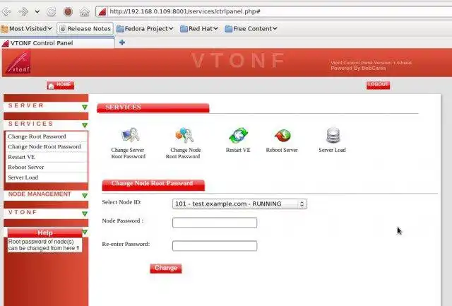The width and height of the screenshot is (452, 306).
Task: Click the SERVICES section heading
Action: pos(153,107)
